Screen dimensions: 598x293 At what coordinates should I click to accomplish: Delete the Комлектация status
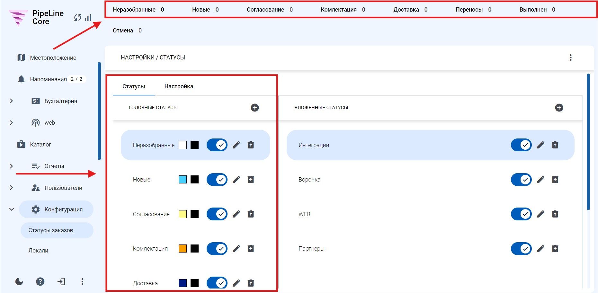[251, 249]
